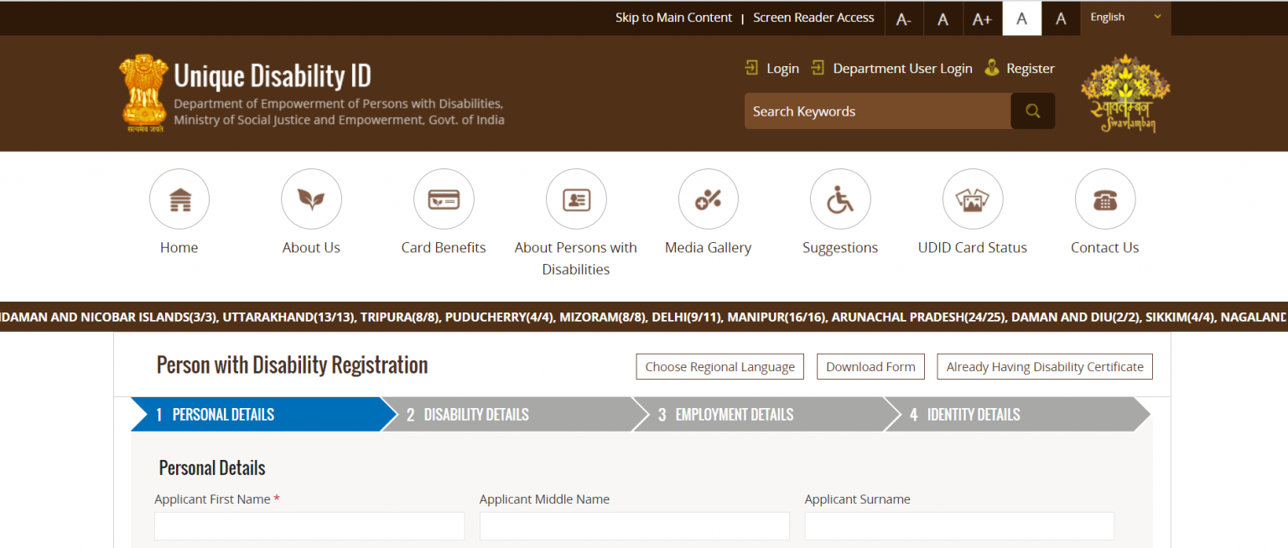Open Choose Regional Language selector
Viewport: 1288px width, 548px height.
click(719, 367)
